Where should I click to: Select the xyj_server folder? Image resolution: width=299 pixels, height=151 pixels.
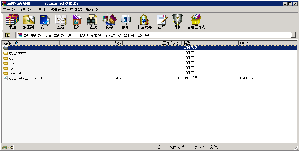coord(17,53)
